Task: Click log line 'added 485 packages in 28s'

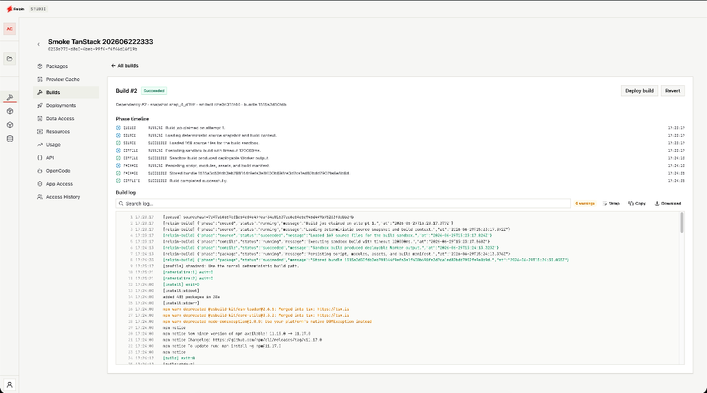Action: [191, 297]
